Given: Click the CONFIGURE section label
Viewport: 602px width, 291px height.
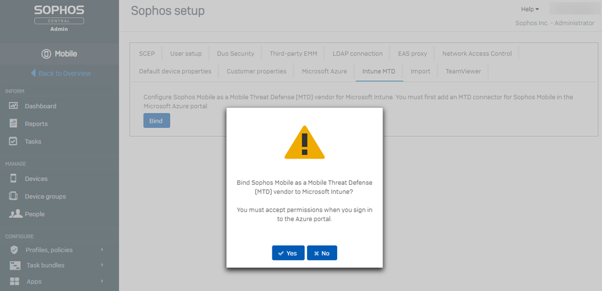Looking at the screenshot, I should point(19,237).
